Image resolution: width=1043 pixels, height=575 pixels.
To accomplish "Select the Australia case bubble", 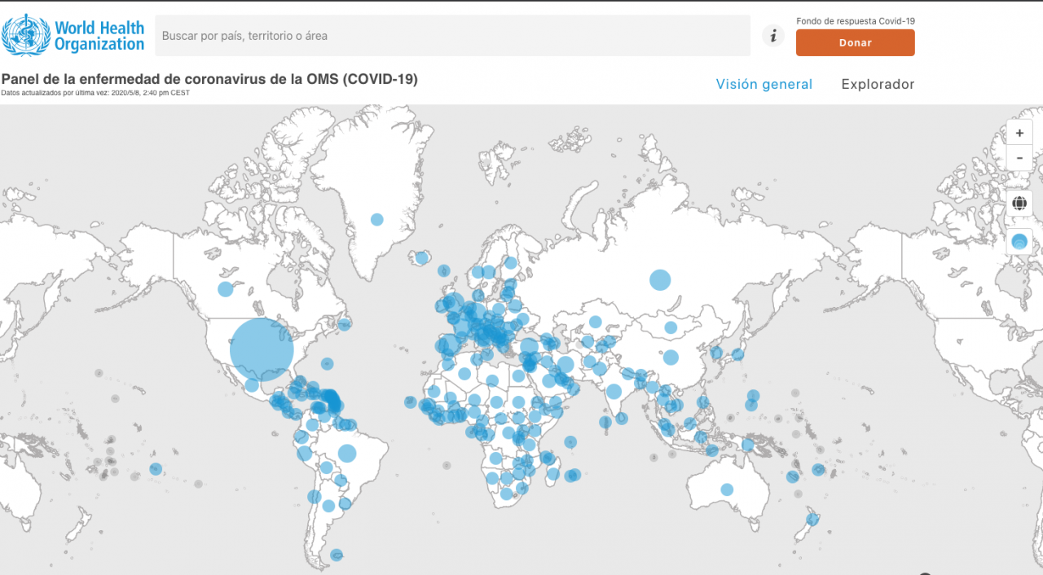I will point(727,489).
